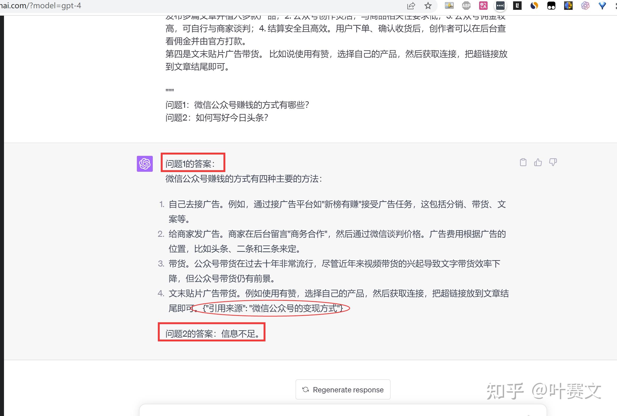
Task: Click the text "问题1的答案："
Action: tap(191, 164)
